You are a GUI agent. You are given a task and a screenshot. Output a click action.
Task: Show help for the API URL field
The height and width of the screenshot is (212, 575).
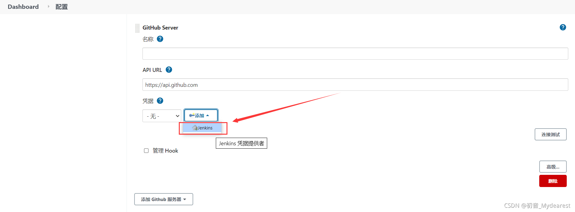[169, 70]
